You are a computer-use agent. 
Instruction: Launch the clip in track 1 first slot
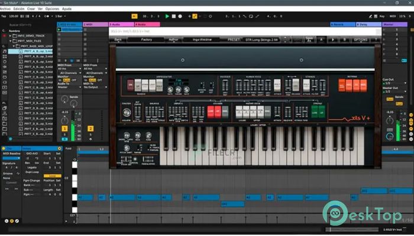point(59,29)
